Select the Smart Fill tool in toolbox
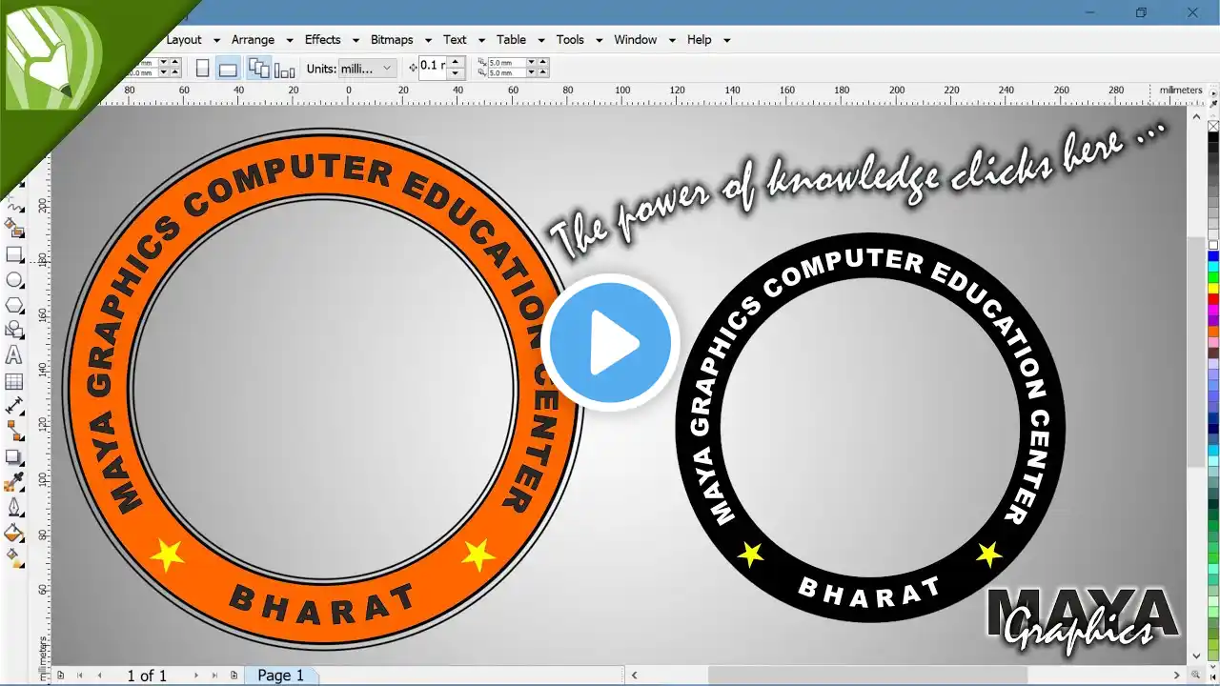Image resolution: width=1220 pixels, height=686 pixels. 14,229
